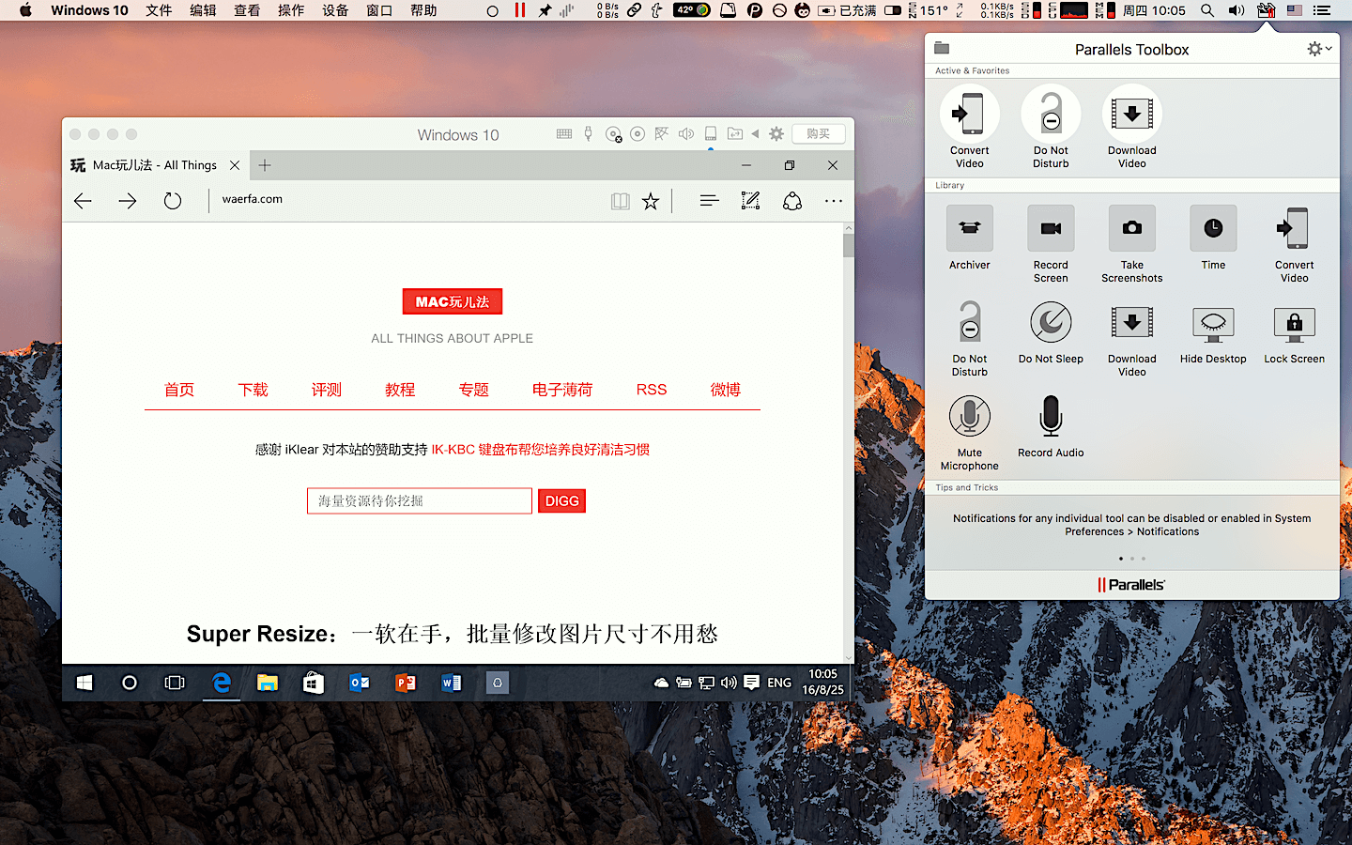This screenshot has height=845, width=1352.
Task: Open the 教程 navigation link
Action: pyautogui.click(x=400, y=390)
